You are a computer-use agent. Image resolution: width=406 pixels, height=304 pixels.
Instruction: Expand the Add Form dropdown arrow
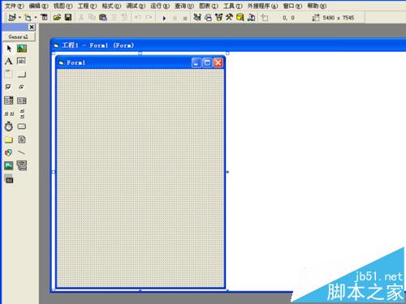tap(36, 18)
